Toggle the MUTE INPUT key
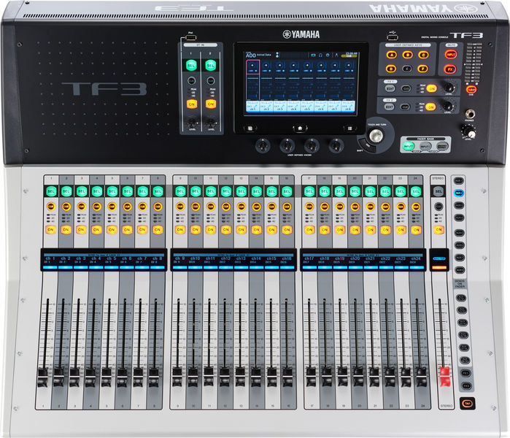The width and height of the screenshot is (510, 438). click(x=450, y=54)
